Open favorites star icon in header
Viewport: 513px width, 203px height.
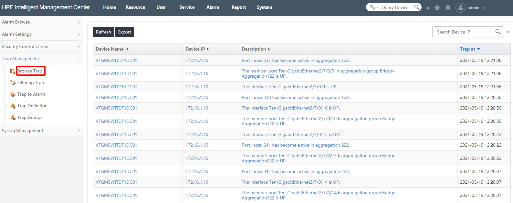[x=437, y=7]
